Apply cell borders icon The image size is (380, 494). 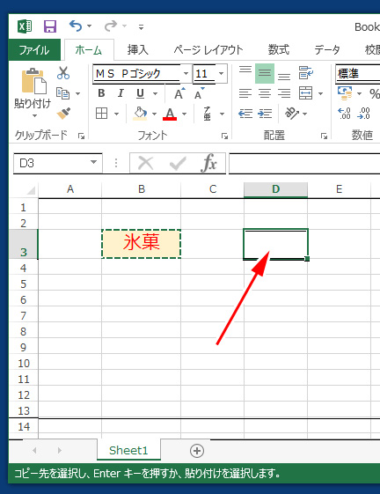click(x=101, y=114)
